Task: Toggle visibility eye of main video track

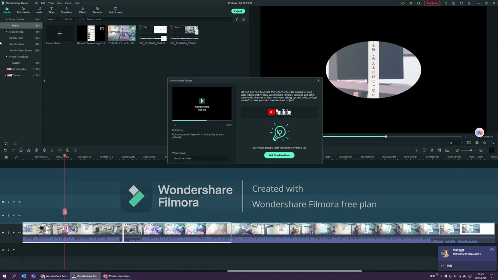Action: click(x=19, y=233)
